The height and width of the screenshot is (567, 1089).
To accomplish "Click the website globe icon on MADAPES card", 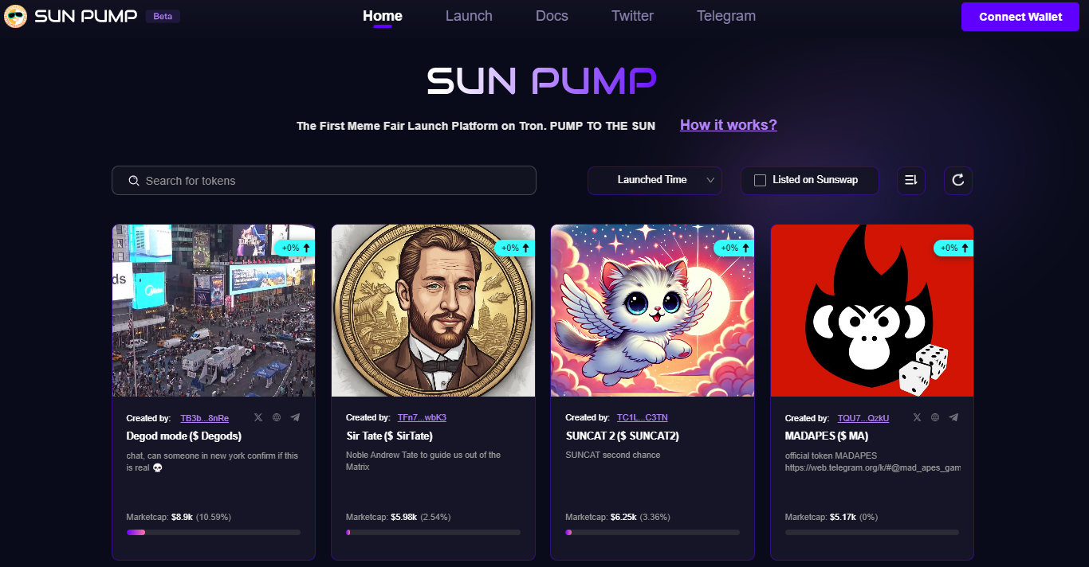I will [x=935, y=417].
